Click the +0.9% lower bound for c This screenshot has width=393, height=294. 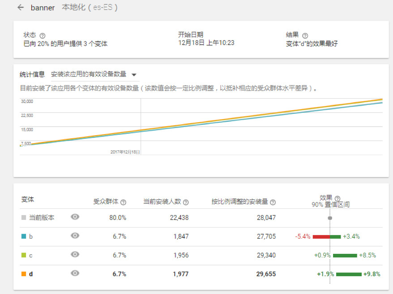pyautogui.click(x=323, y=255)
